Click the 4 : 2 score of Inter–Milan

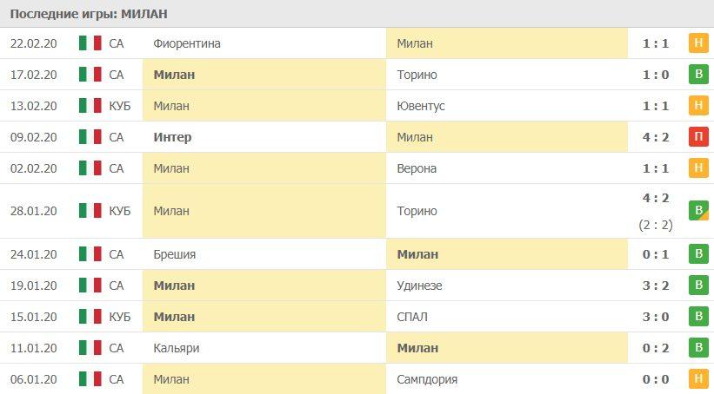[x=655, y=137]
